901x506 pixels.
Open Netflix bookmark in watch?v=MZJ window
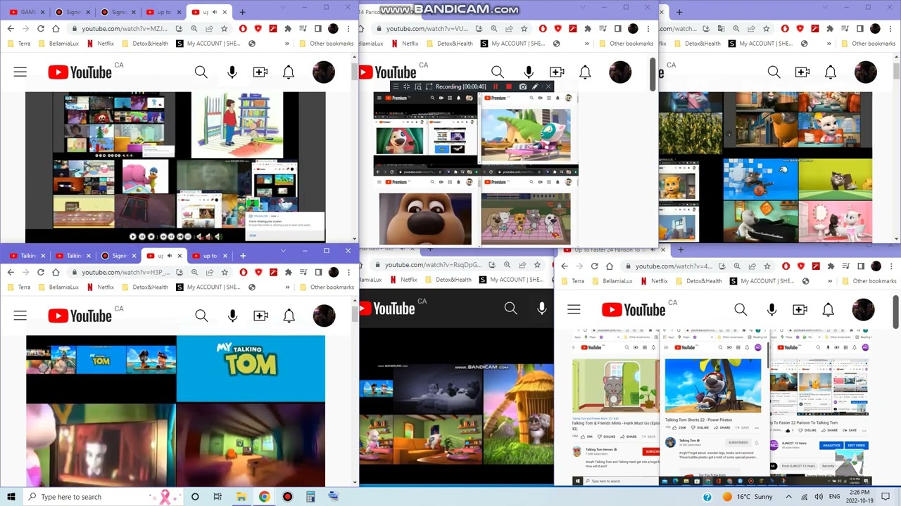pyautogui.click(x=101, y=44)
